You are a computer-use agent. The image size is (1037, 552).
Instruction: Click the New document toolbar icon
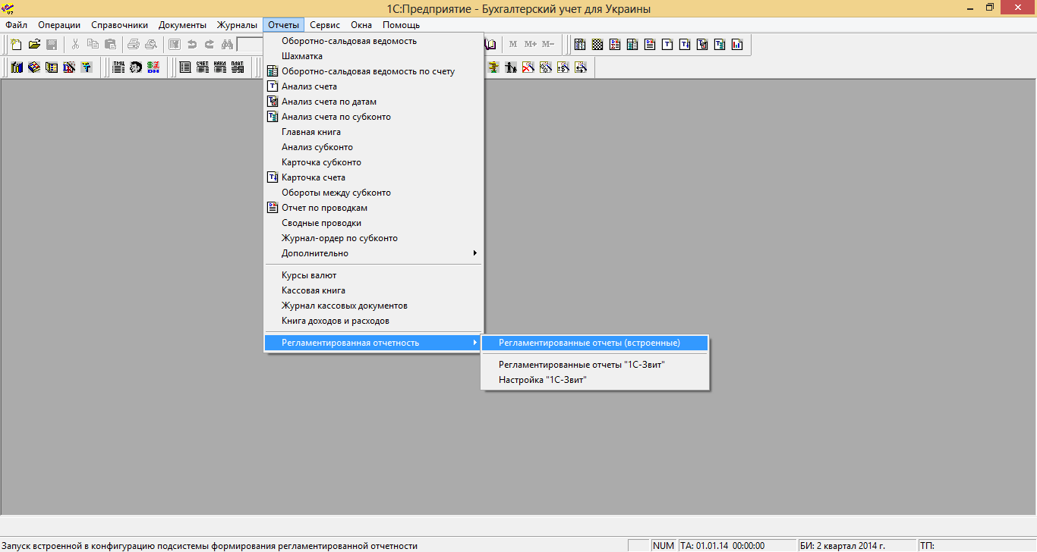pyautogui.click(x=16, y=45)
